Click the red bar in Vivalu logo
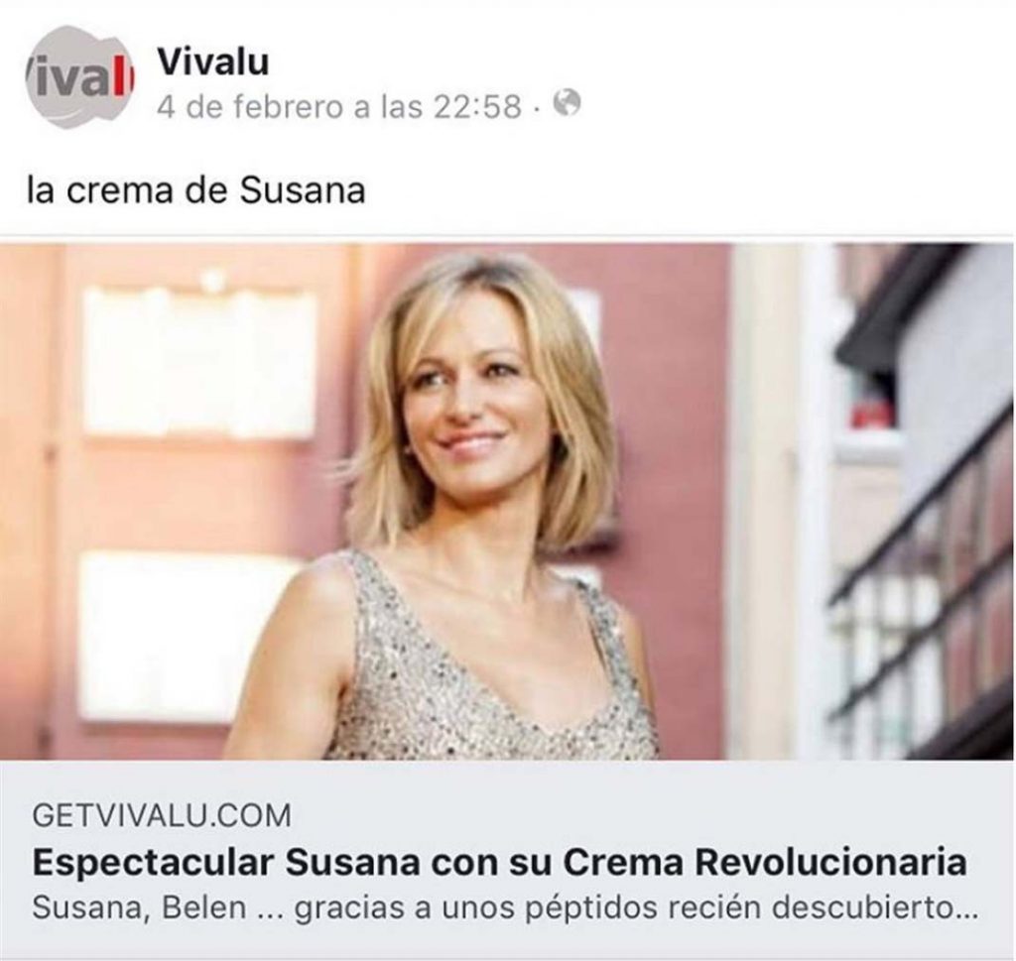The height and width of the screenshot is (961, 1016). coord(129,80)
